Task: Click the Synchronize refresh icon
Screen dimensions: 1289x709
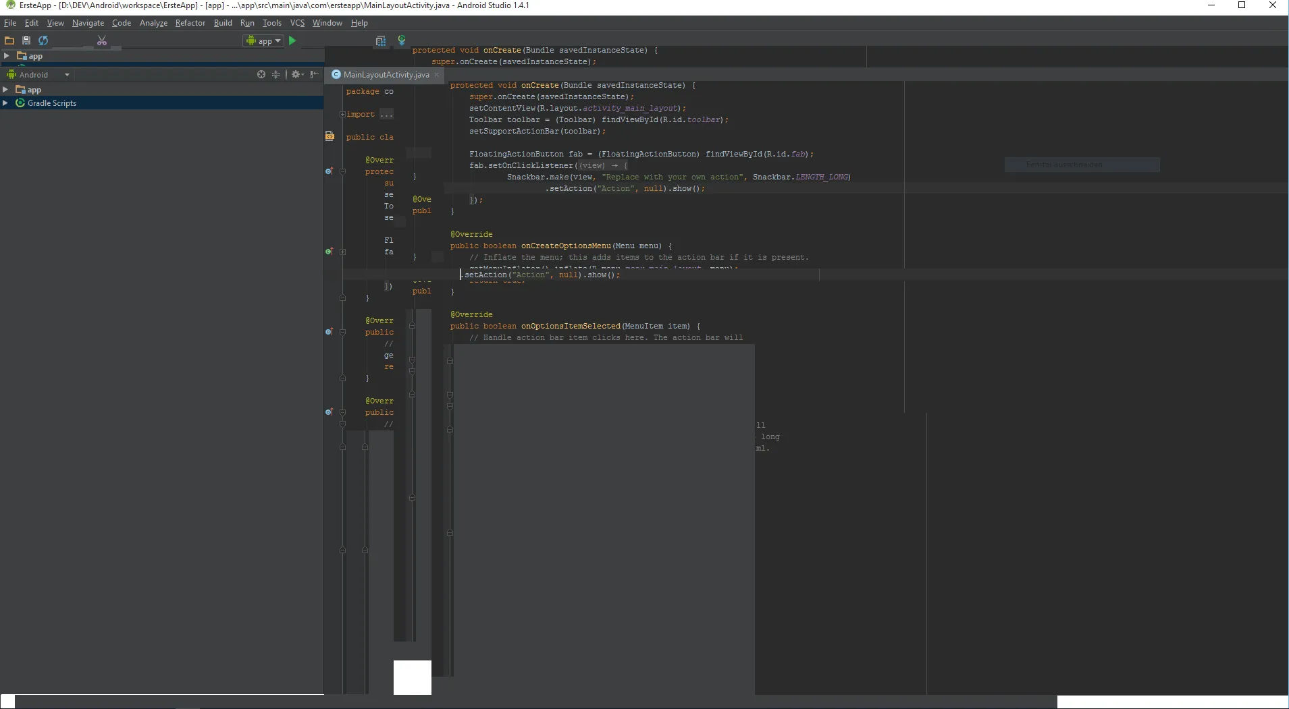Action: click(43, 40)
